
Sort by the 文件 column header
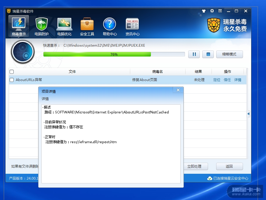coord(72,72)
